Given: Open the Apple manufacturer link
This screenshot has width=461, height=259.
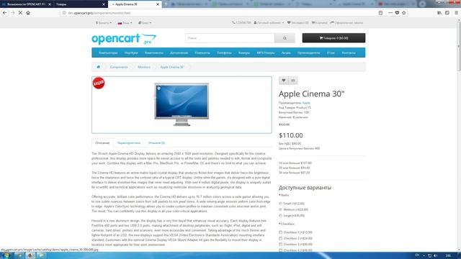Looking at the screenshot, I should 306,103.
